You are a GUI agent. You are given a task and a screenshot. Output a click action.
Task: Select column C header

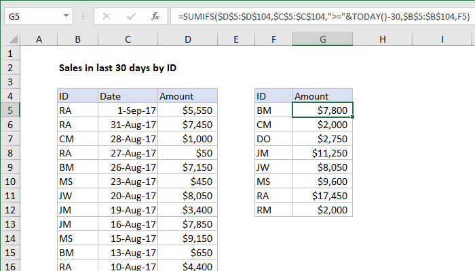pyautogui.click(x=128, y=41)
